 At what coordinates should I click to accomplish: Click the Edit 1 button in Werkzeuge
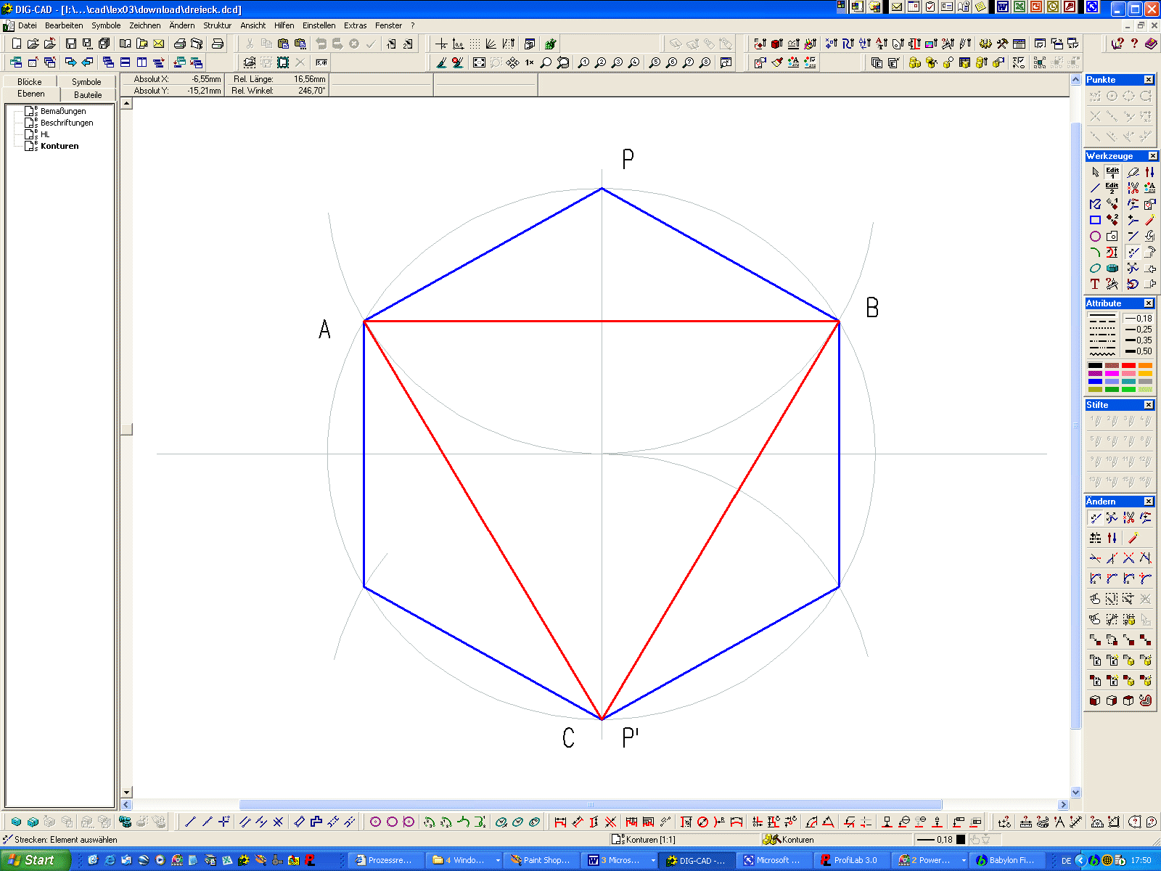1112,172
